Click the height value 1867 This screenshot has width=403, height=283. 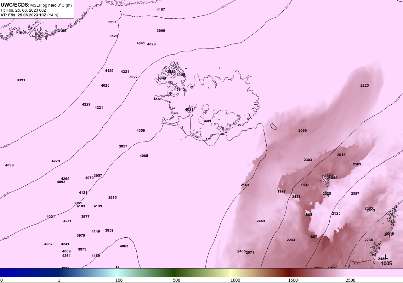pyautogui.click(x=313, y=237)
